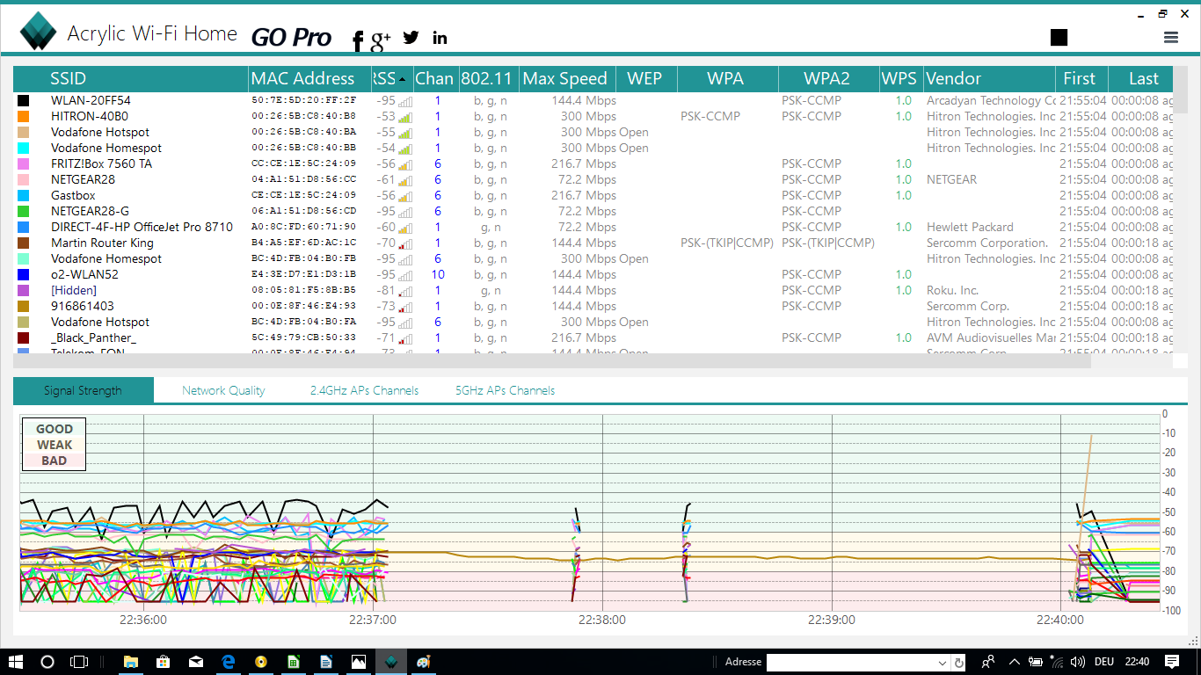Image resolution: width=1201 pixels, height=675 pixels.
Task: Click the BAD legend label in chart
Action: click(x=55, y=461)
